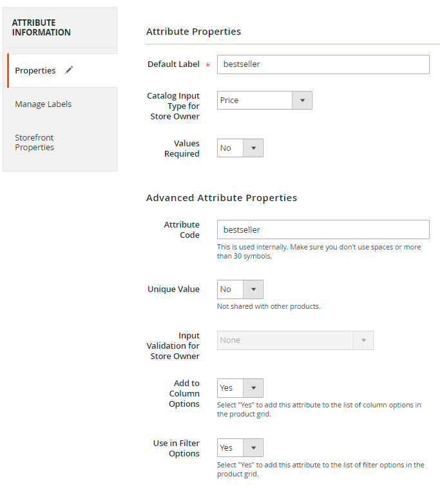Click the disabled Input Validation dropdown arrow
The height and width of the screenshot is (488, 440).
[x=363, y=340]
